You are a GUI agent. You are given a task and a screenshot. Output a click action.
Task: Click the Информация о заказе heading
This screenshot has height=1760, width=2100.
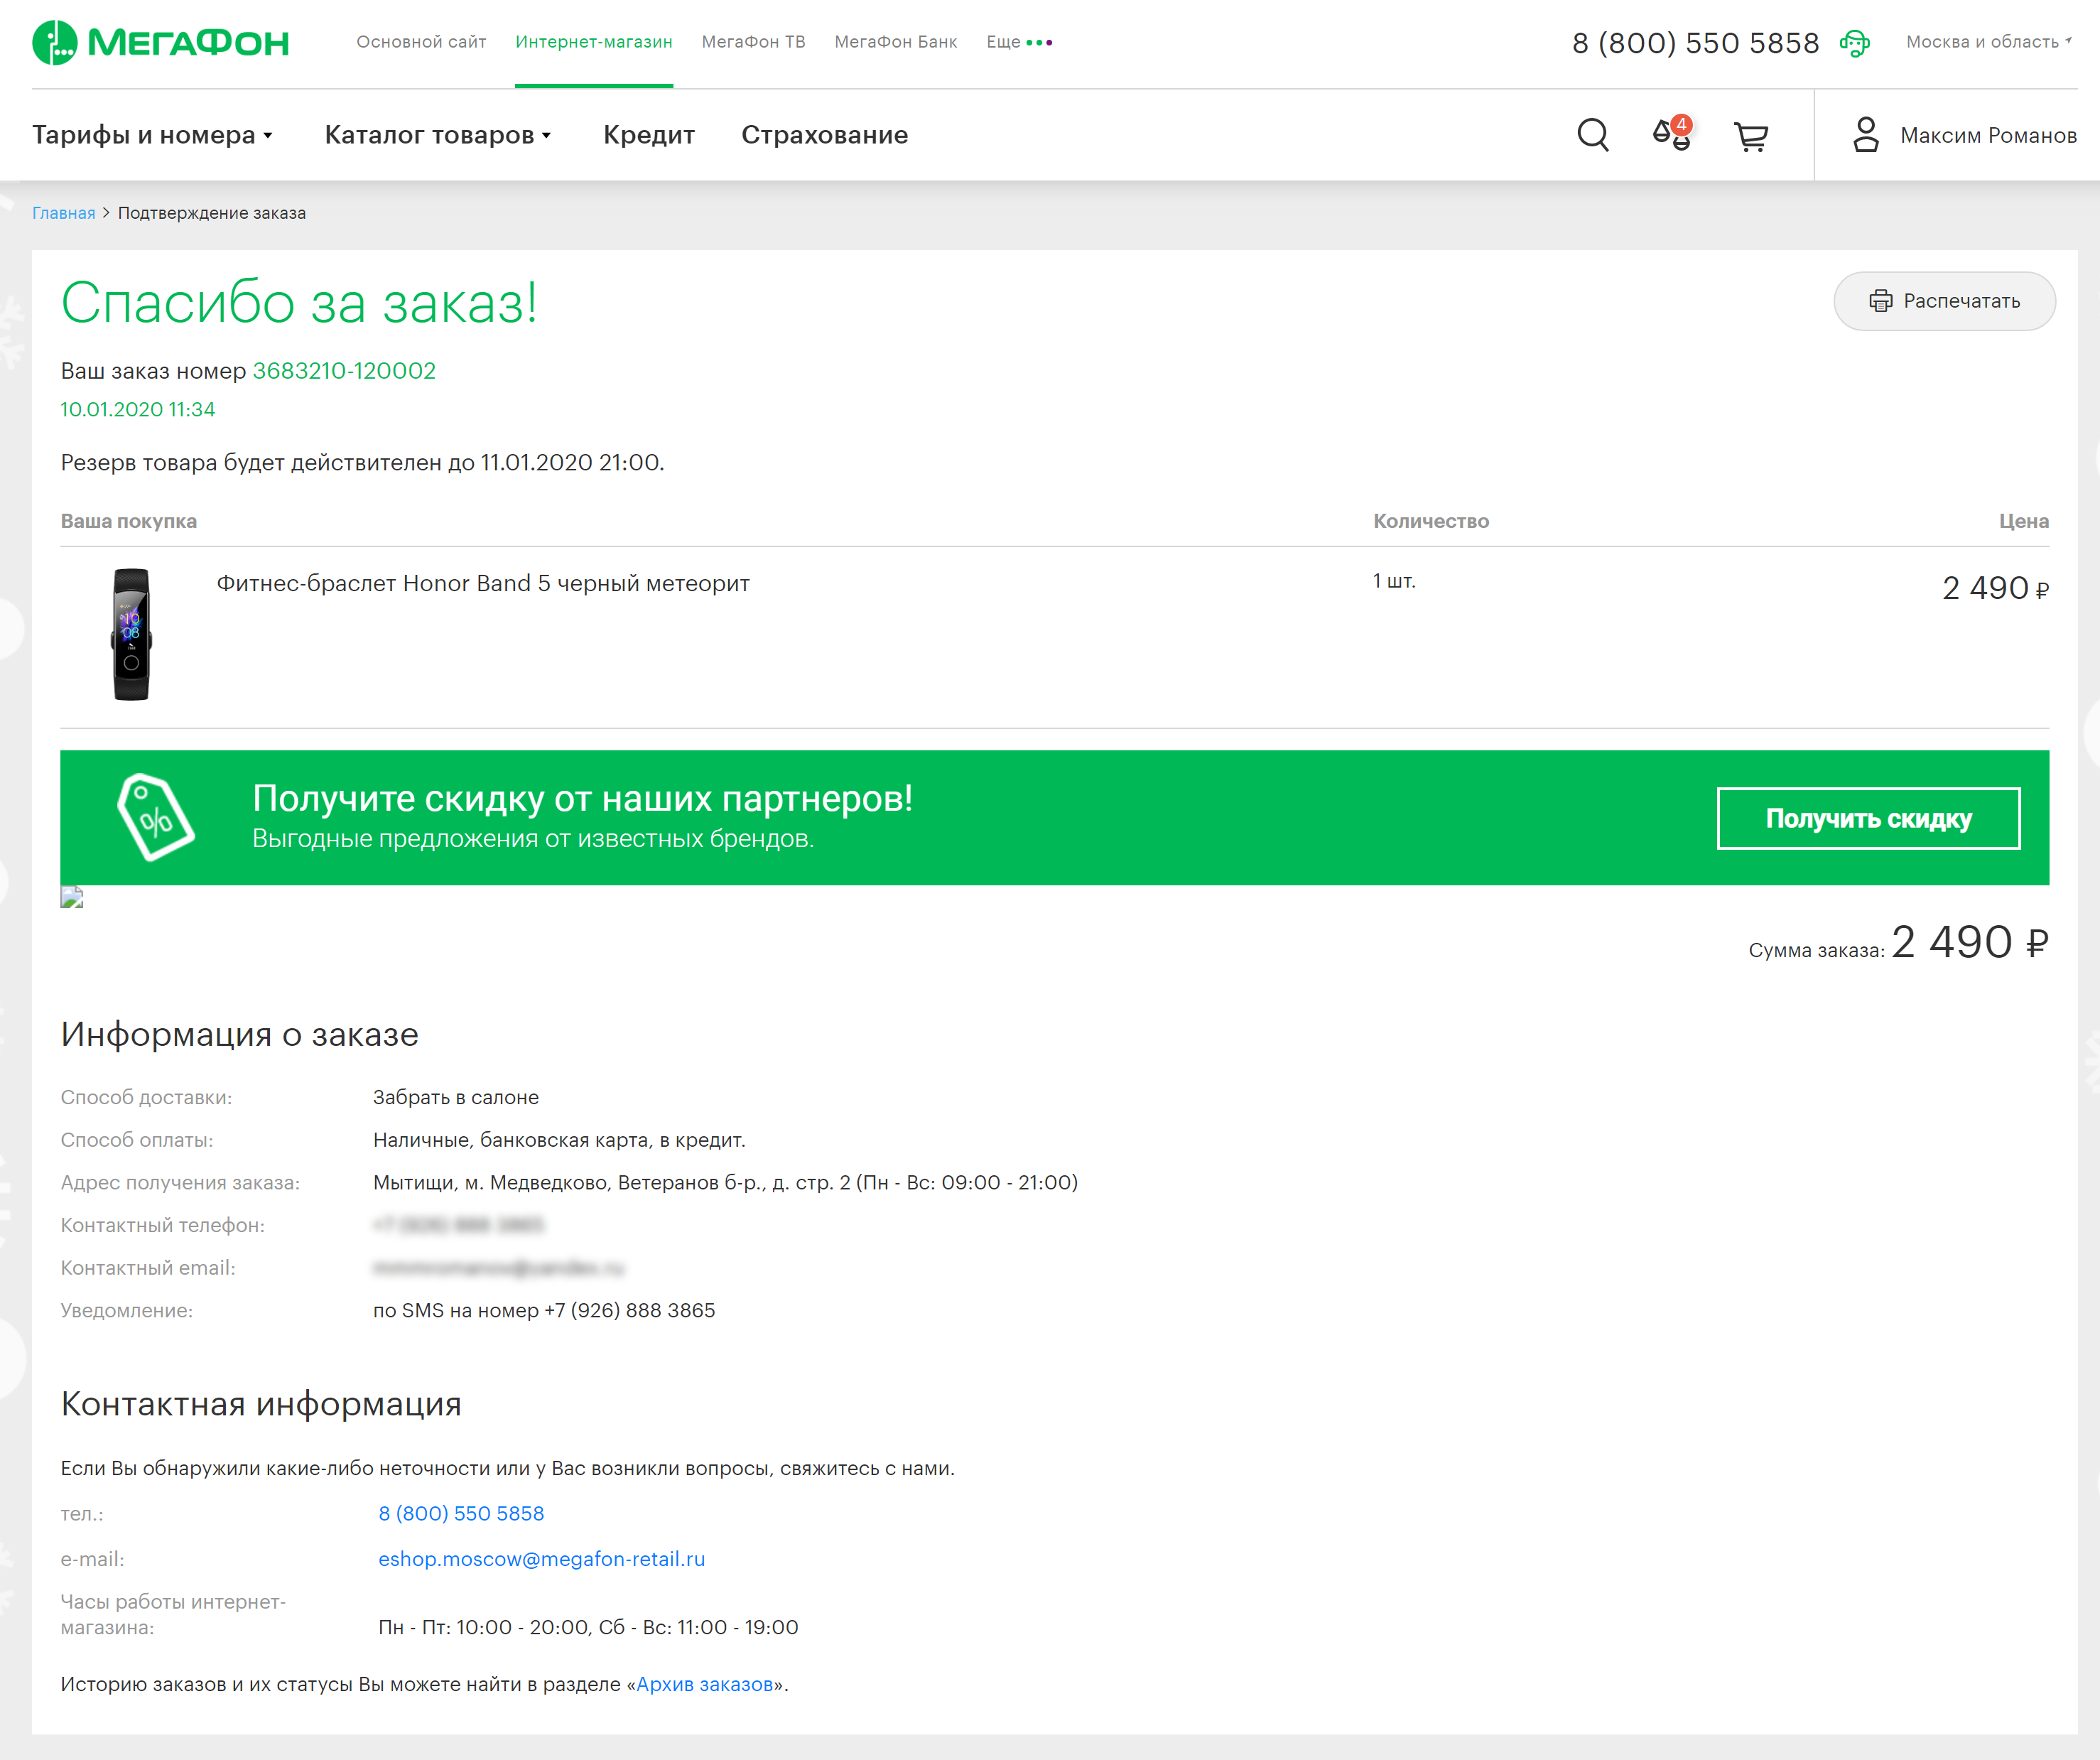coord(240,1034)
